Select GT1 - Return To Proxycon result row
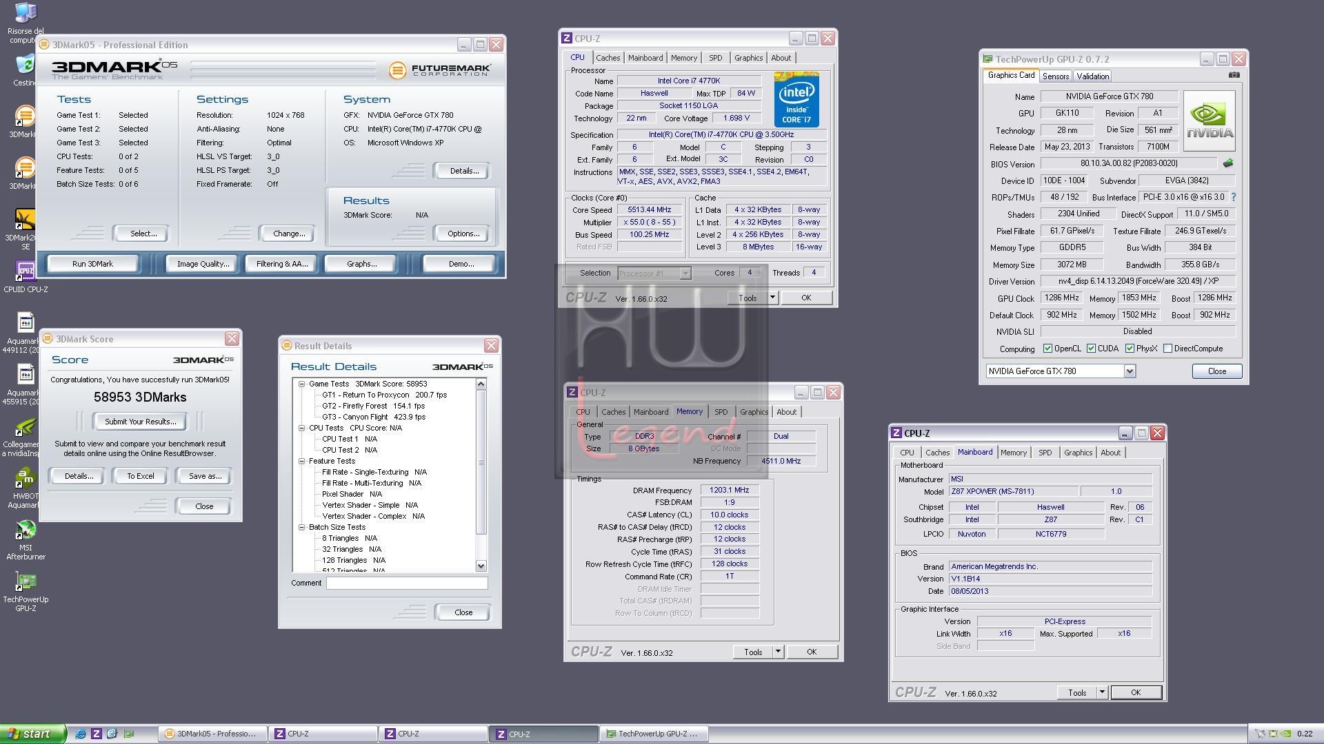1324x744 pixels. pyautogui.click(x=384, y=395)
